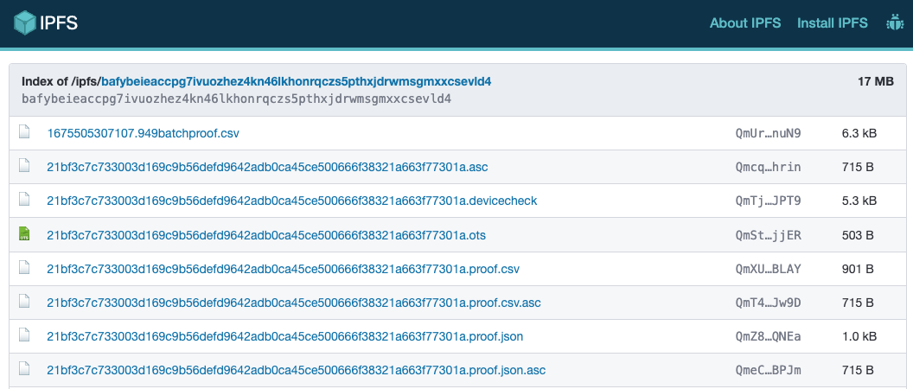Image resolution: width=913 pixels, height=389 pixels.
Task: Click file icon beside .proof.json.asc file
Action: point(25,369)
